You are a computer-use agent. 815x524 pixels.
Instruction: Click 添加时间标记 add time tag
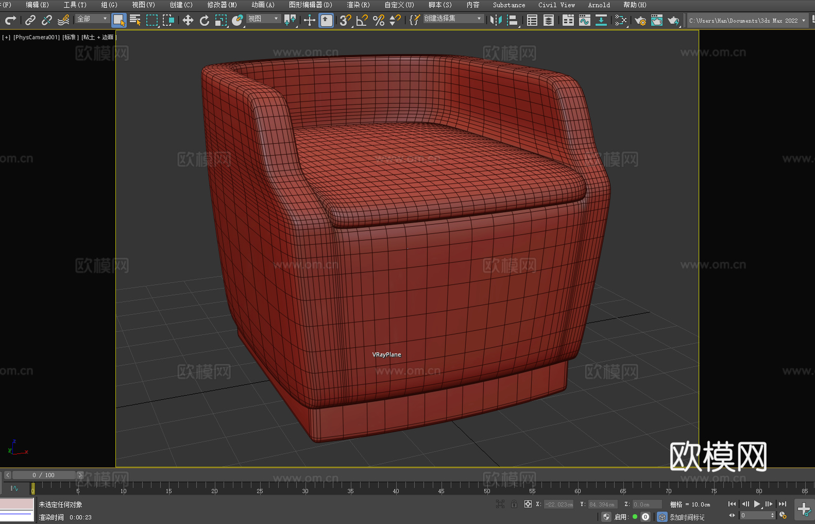(687, 517)
